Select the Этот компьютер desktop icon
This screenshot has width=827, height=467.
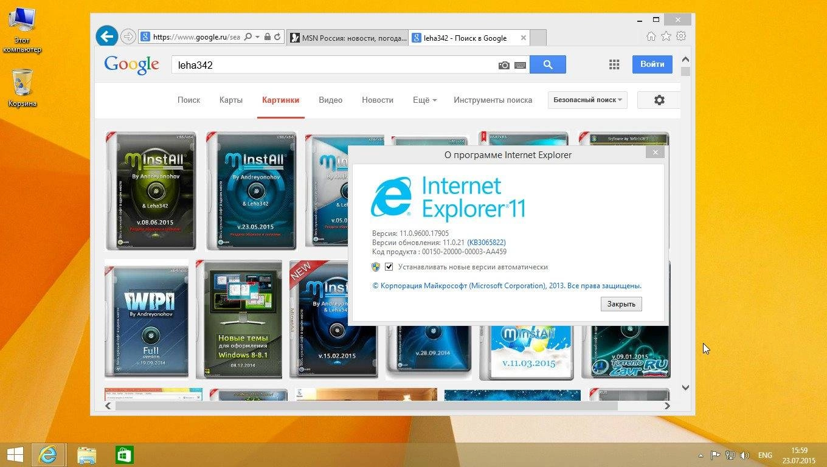[x=22, y=30]
